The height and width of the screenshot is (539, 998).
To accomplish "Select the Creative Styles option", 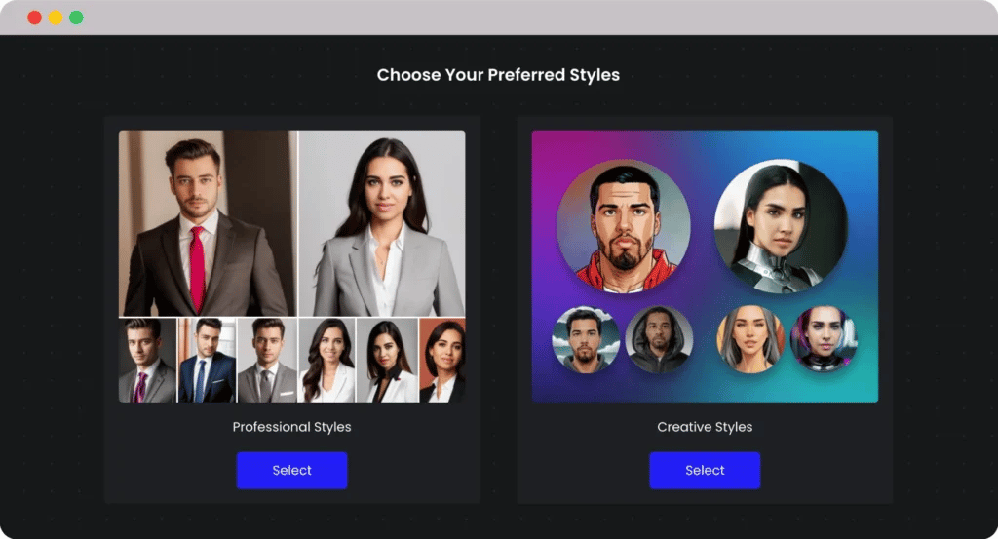I will click(x=705, y=470).
